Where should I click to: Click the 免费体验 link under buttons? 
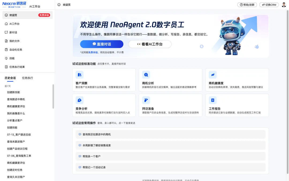93,52
